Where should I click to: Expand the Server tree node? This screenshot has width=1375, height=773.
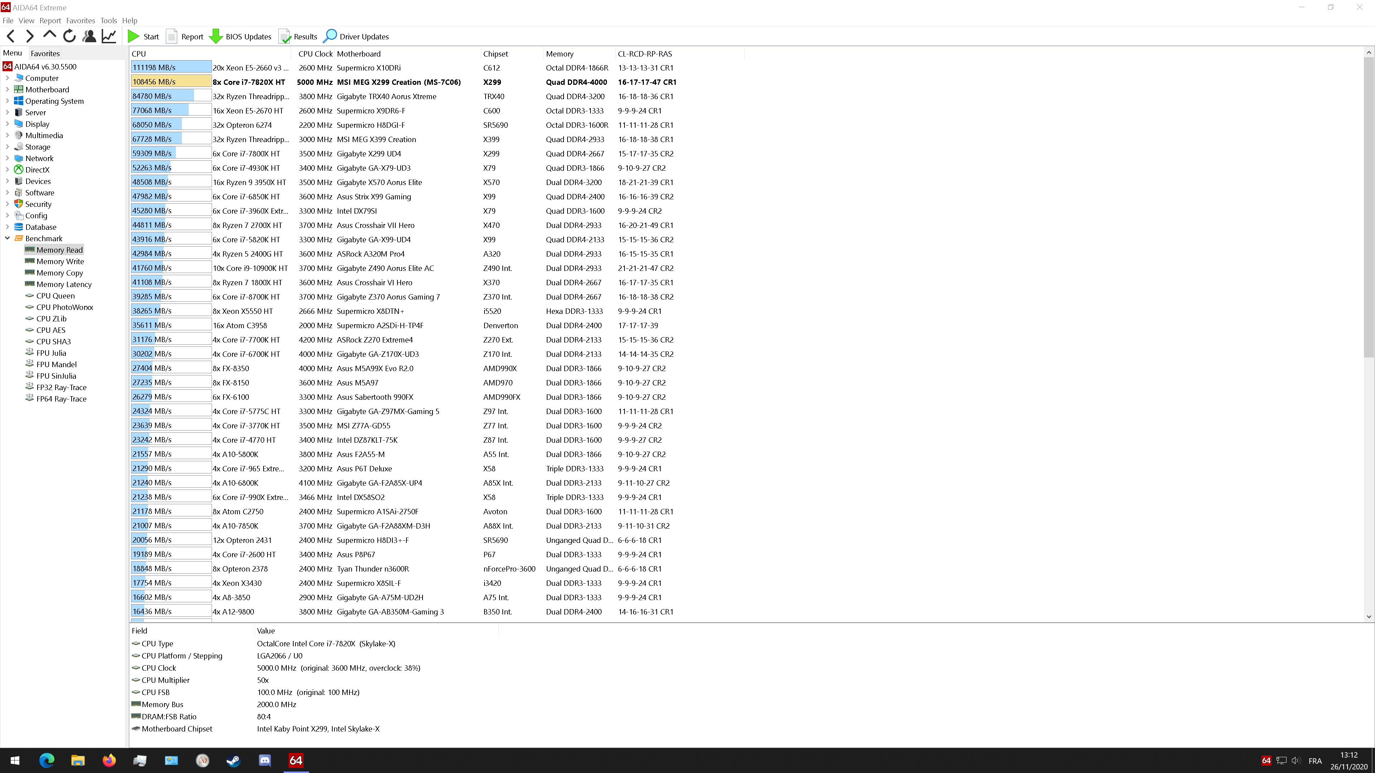pos(8,113)
